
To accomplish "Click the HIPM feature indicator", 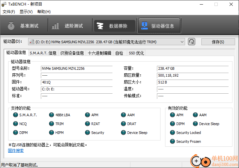I will pyautogui.click(x=51, y=133).
